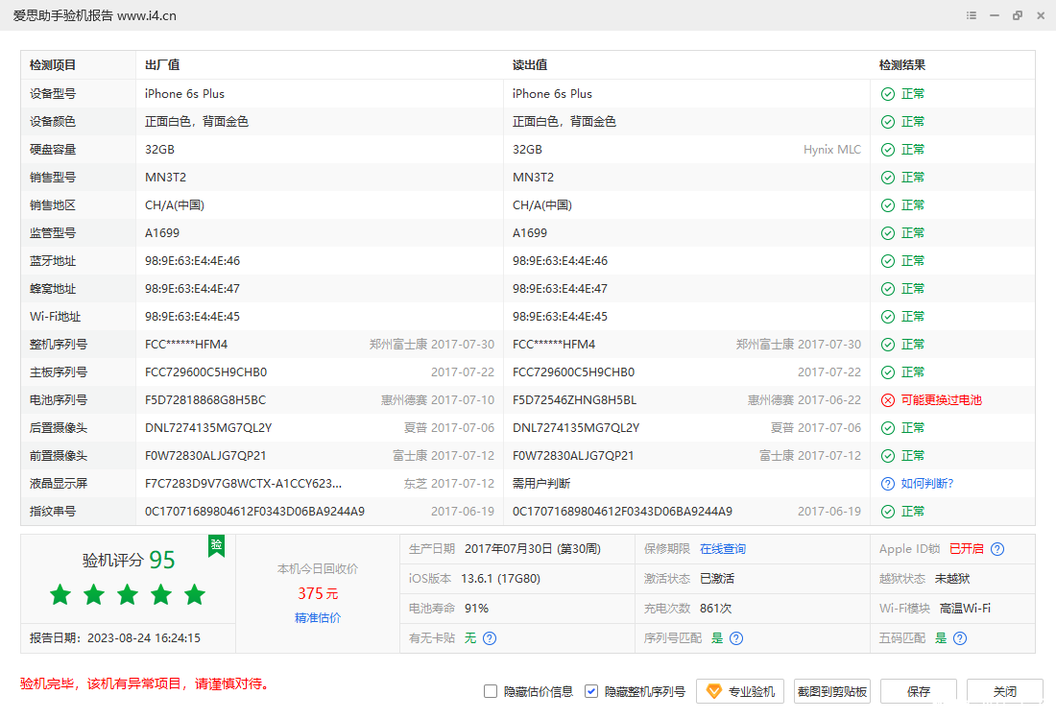Click the help icon next to Apple ID锁 已开启
The image size is (1056, 719).
pyautogui.click(x=997, y=549)
